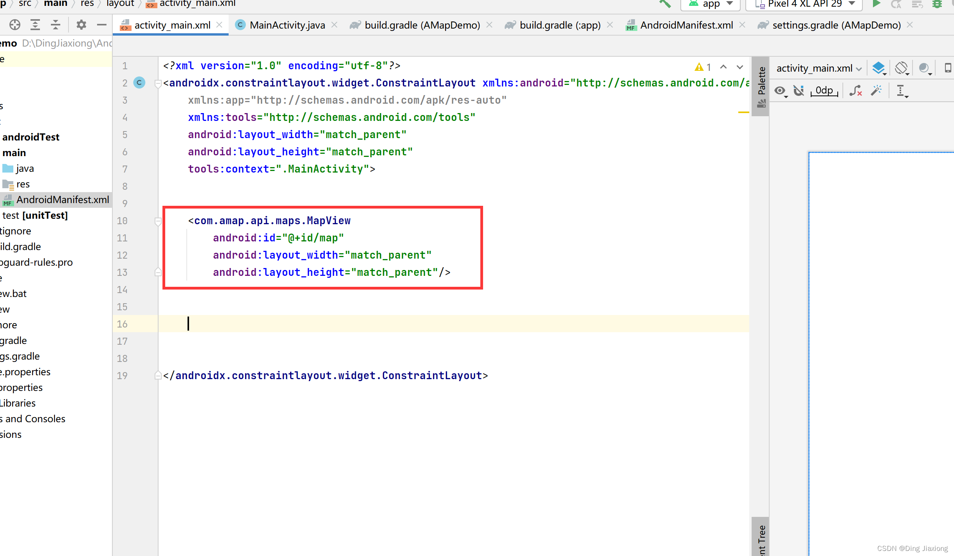
Task: Select test [unitTest] in project tree
Action: click(35, 215)
